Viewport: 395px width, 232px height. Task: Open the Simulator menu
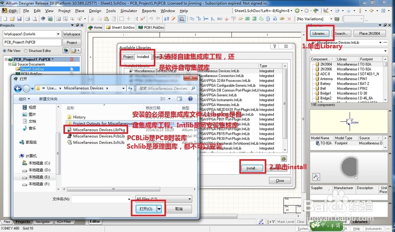click(129, 11)
